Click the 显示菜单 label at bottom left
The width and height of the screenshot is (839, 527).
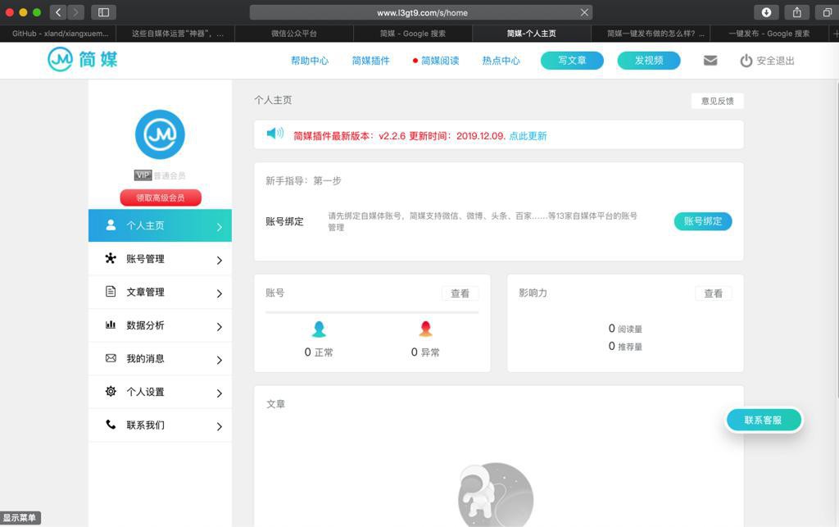(20, 517)
